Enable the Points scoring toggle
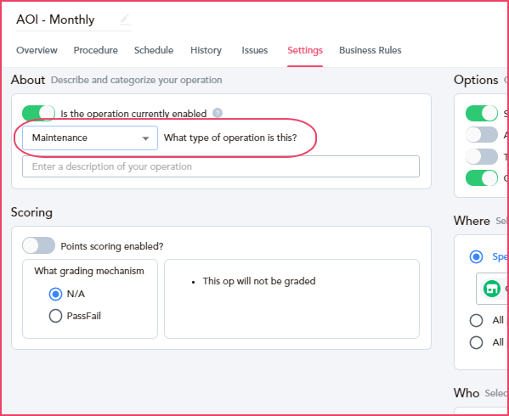 [38, 245]
